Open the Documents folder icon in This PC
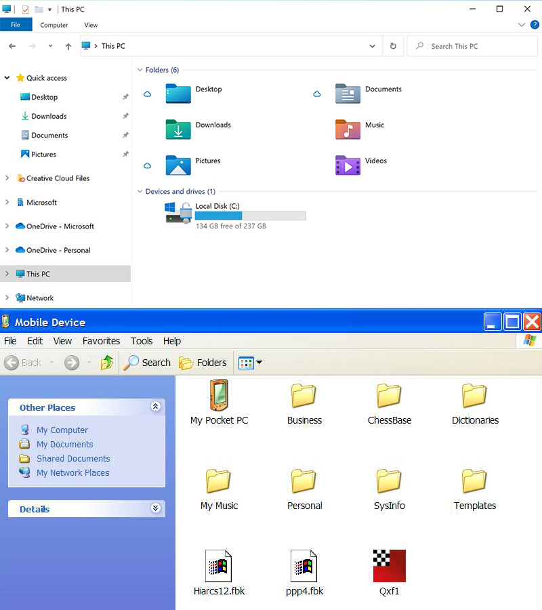 tap(348, 94)
